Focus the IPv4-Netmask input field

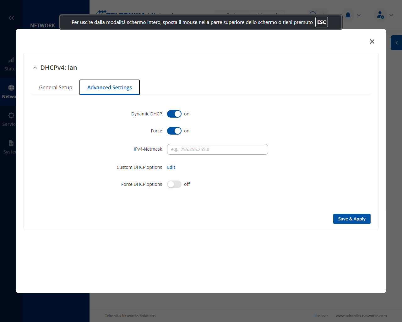218,149
